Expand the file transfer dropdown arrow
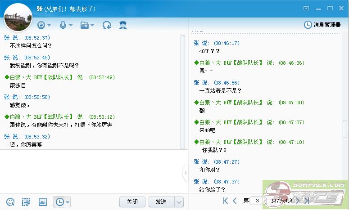The image size is (349, 210). [x=92, y=26]
